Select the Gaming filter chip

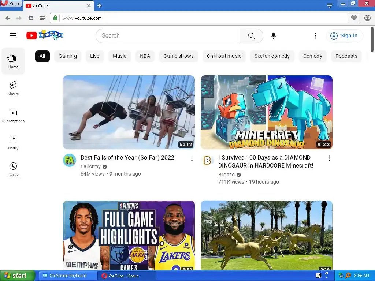68,56
